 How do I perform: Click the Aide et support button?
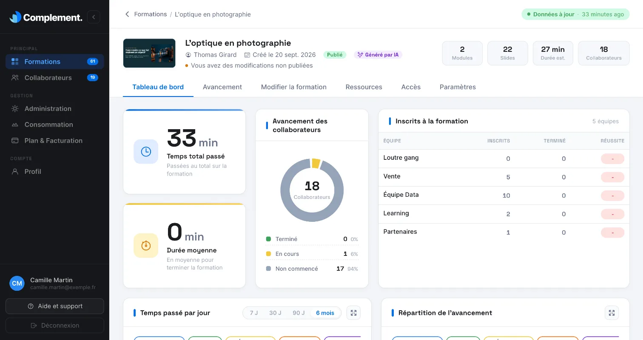point(55,306)
